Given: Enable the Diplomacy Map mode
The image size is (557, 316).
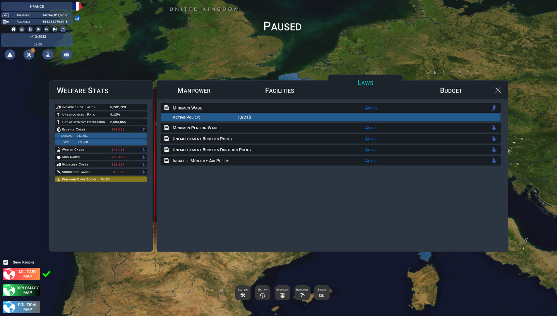Looking at the screenshot, I should pyautogui.click(x=22, y=290).
